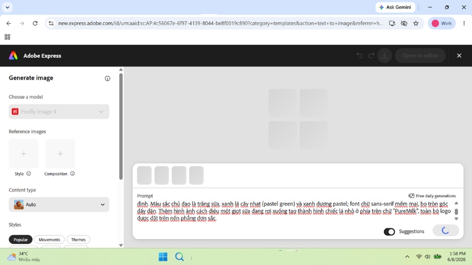Click the URL address bar
472x265 pixels.
coord(220,23)
